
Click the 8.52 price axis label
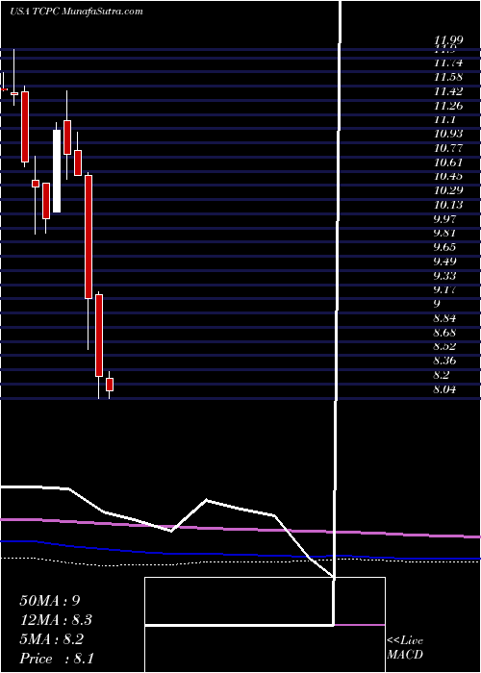pos(444,346)
